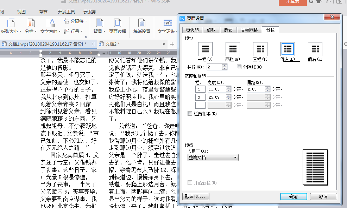This screenshot has height=208, width=347.
Task: Open the Developer tools (开发工具) menu
Action: [67, 12]
